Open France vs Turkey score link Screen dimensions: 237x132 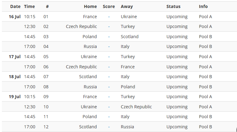(x=109, y=97)
